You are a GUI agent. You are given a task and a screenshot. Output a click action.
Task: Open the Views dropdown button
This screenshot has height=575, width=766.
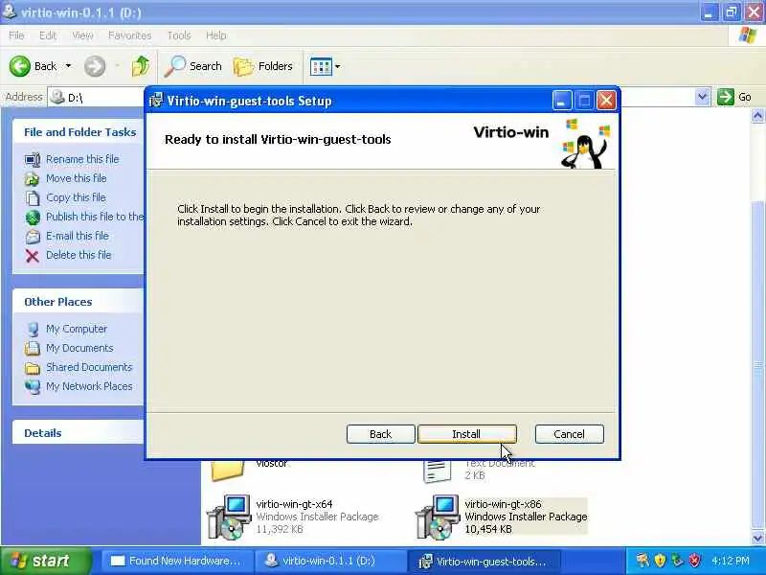tap(326, 66)
